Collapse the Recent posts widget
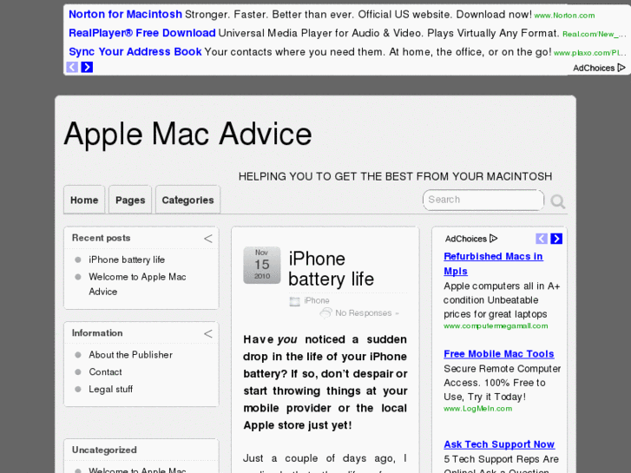Screen dimensions: 631x473 click(x=208, y=239)
